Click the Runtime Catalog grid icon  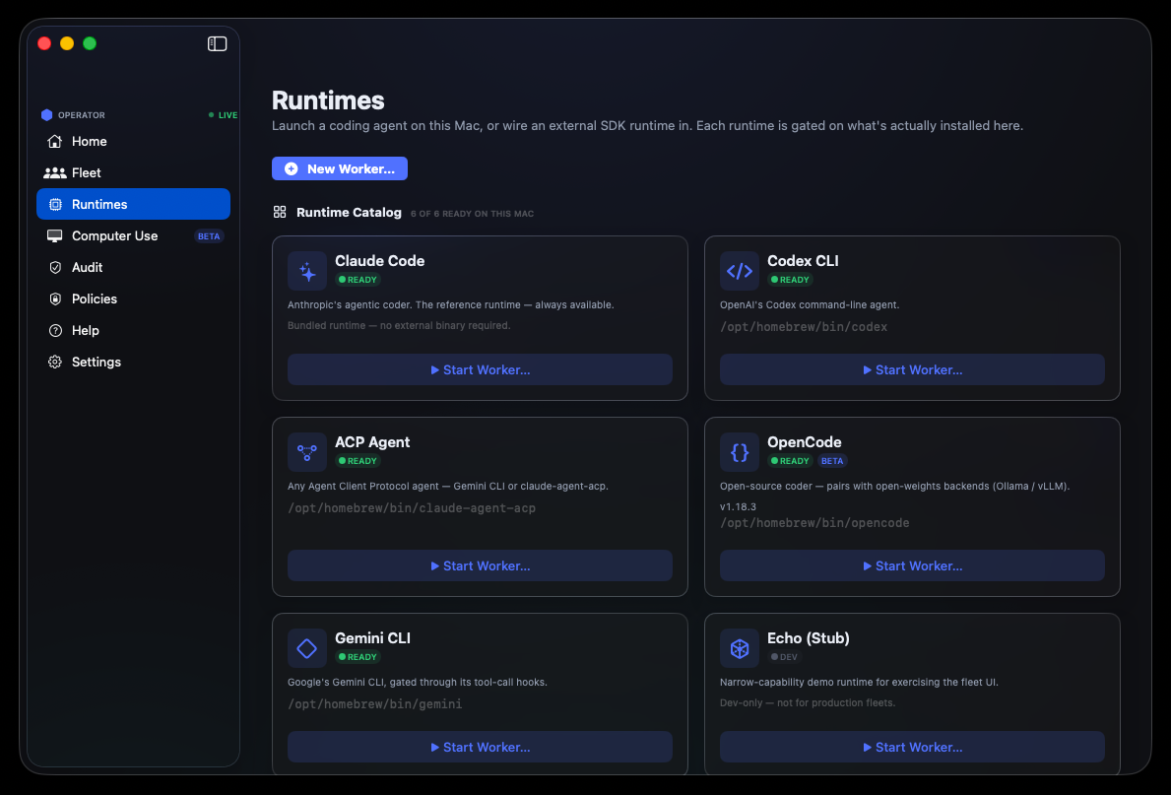click(x=280, y=212)
